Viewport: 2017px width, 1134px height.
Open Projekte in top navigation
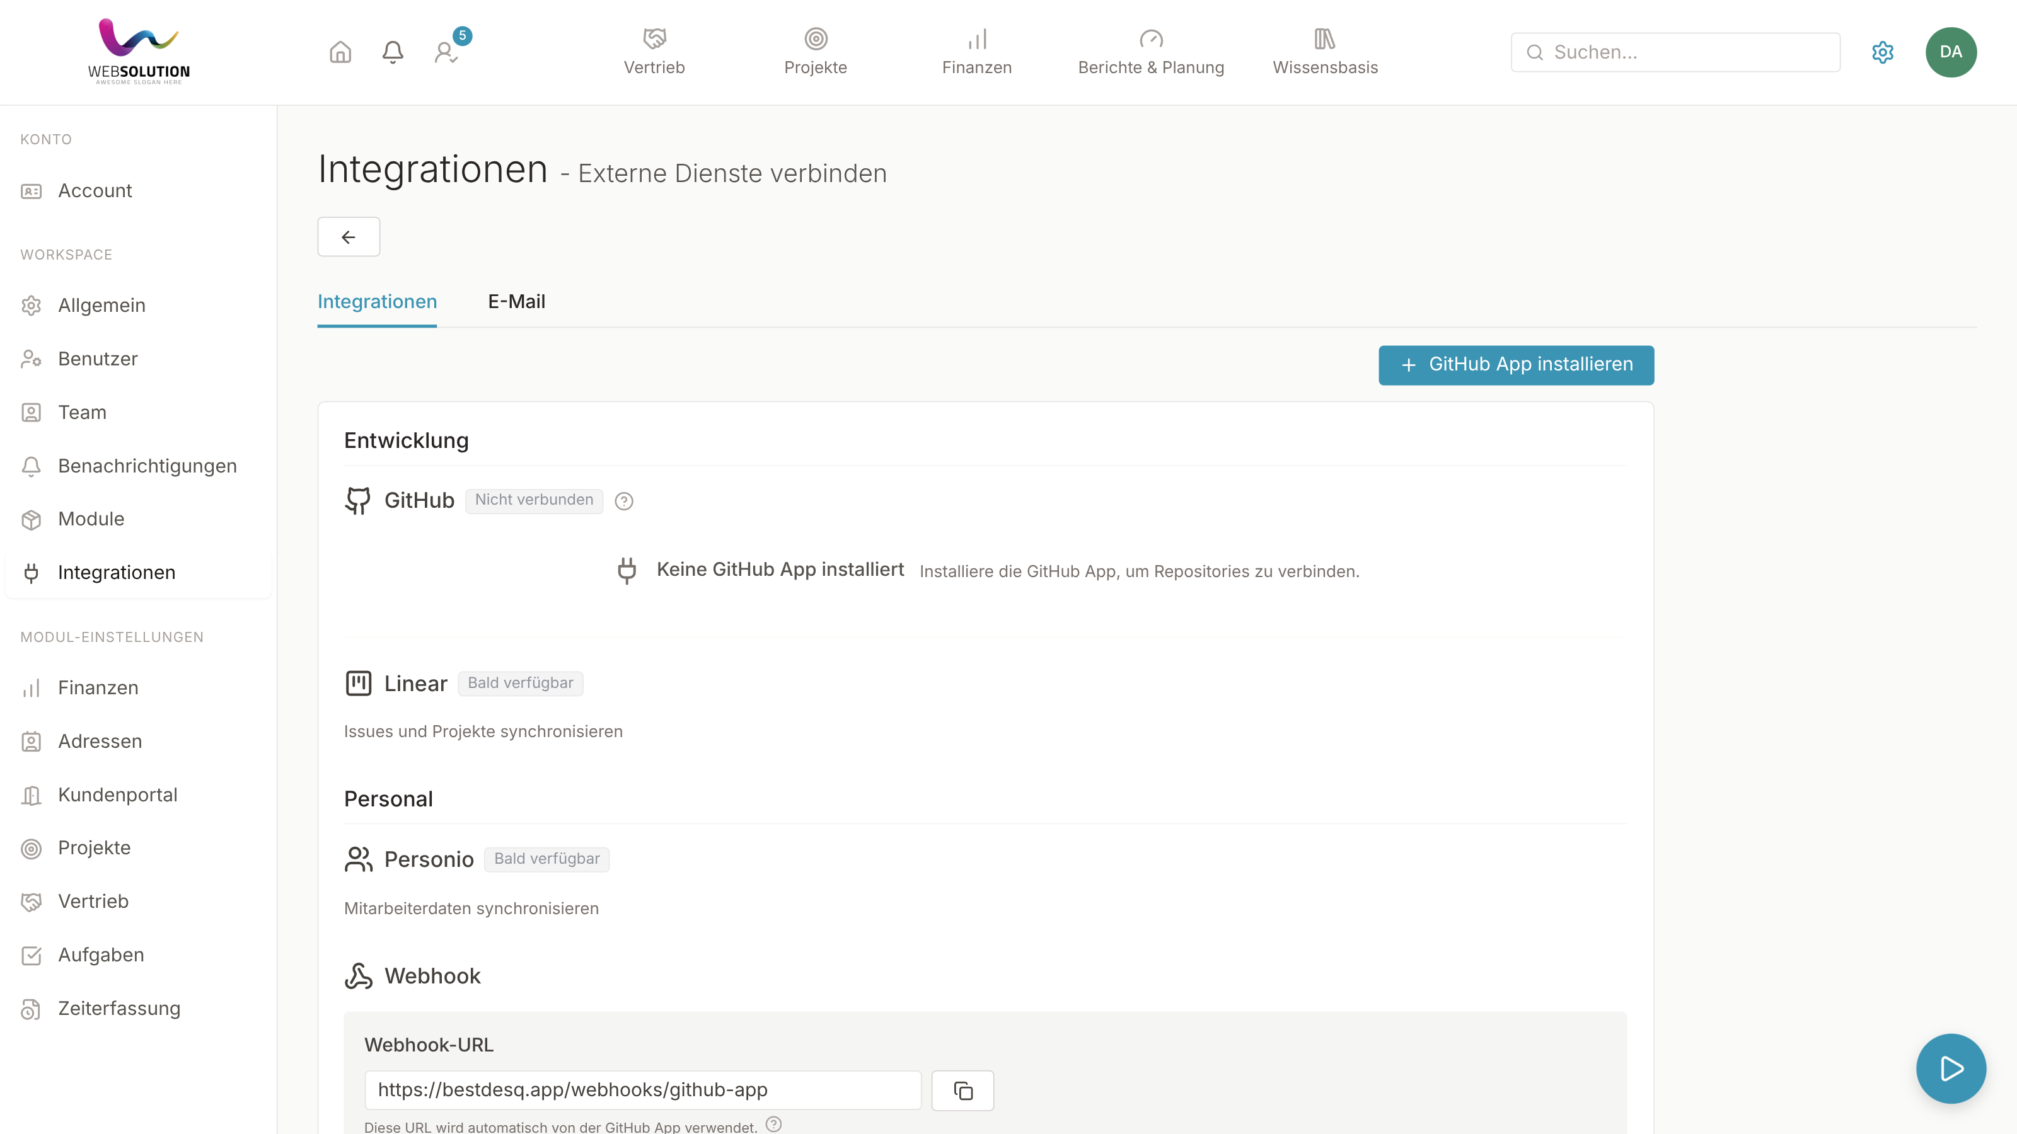tap(815, 52)
